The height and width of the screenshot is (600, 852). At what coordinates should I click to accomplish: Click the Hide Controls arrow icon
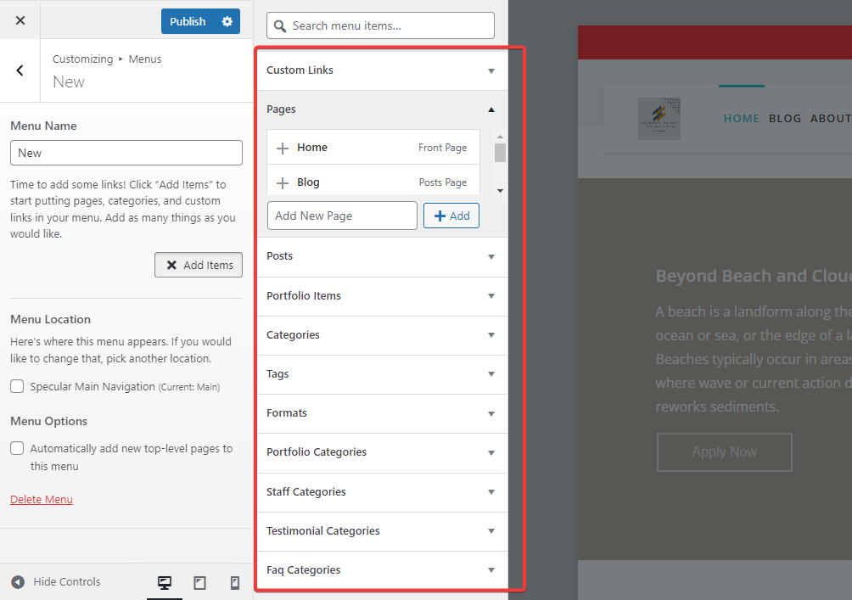[x=18, y=582]
